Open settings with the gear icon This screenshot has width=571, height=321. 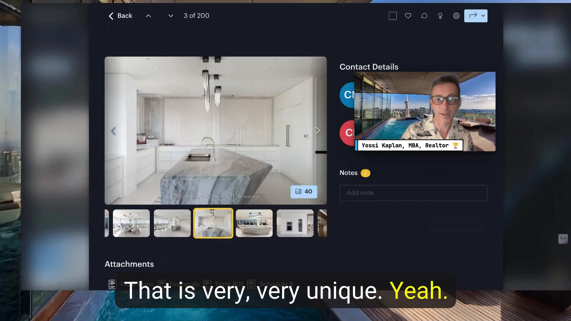coord(456,16)
